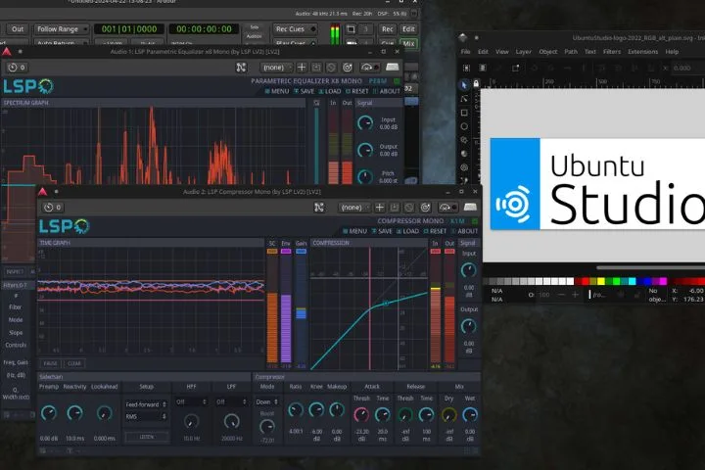Click the Attack Thresh pink knob

[x=361, y=414]
